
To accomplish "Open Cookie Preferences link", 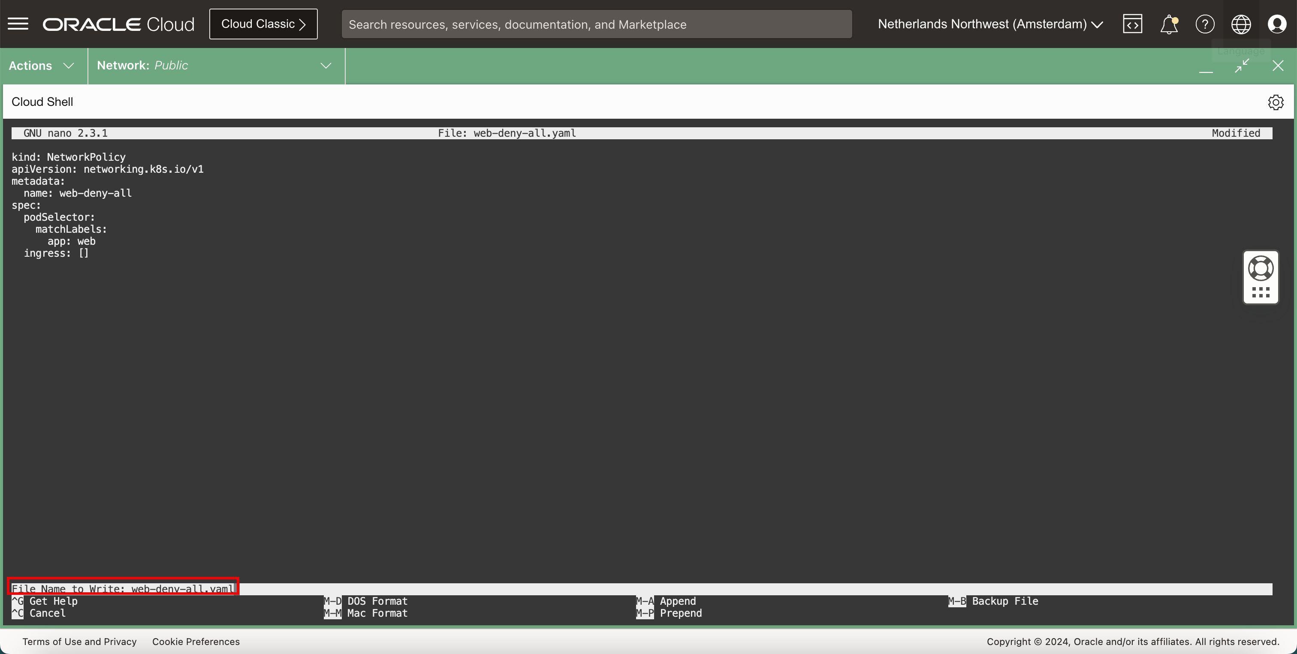I will 196,642.
